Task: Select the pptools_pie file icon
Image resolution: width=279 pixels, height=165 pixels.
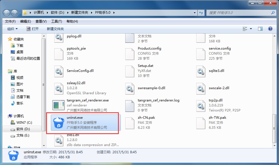Action: click(58, 54)
